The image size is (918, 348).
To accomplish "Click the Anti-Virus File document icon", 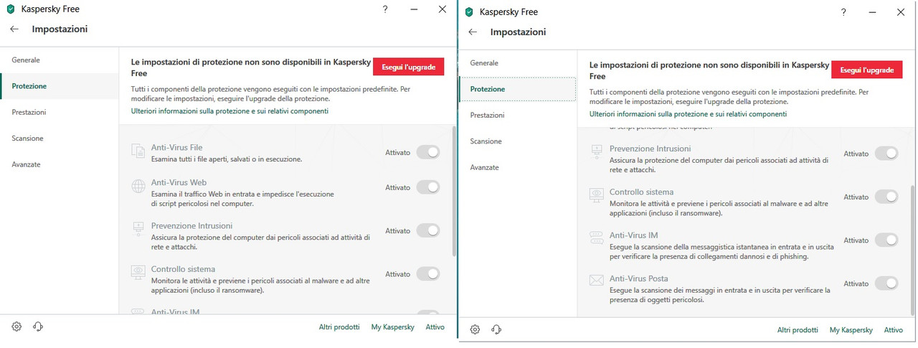I will 138,151.
